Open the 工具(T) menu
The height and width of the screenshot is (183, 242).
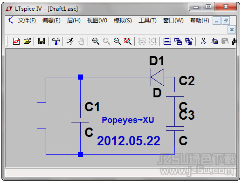pos(147,20)
